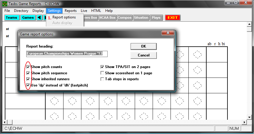Click C:\ECHW path in status bar
254x134 pixels.
pyautogui.click(x=13, y=129)
